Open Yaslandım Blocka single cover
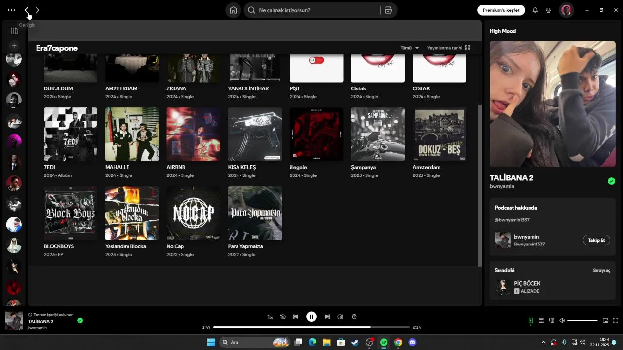Image resolution: width=623 pixels, height=350 pixels. point(132,213)
